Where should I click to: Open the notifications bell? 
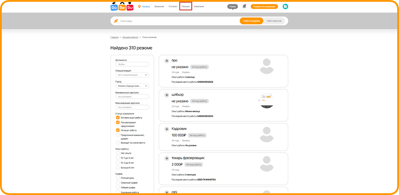[x=244, y=6]
